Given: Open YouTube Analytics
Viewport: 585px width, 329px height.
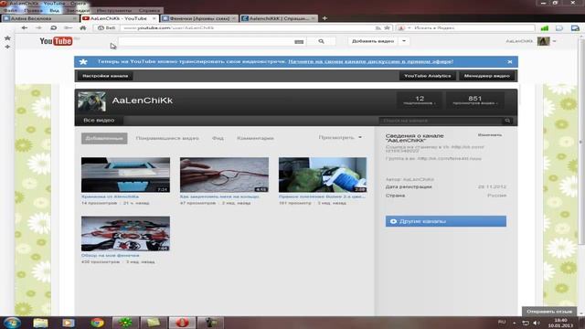Looking at the screenshot, I should [x=428, y=76].
